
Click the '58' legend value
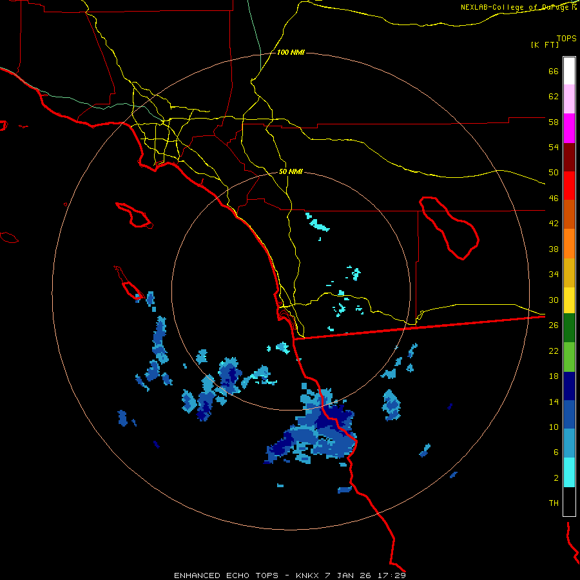pyautogui.click(x=554, y=122)
